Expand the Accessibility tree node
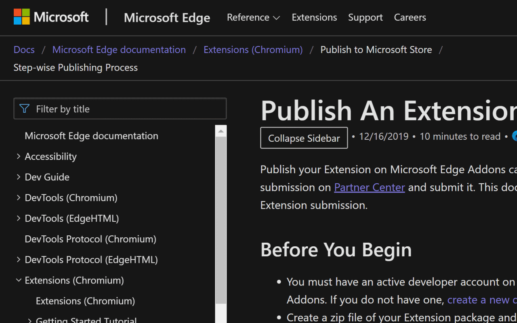The width and height of the screenshot is (517, 323). tap(19, 156)
